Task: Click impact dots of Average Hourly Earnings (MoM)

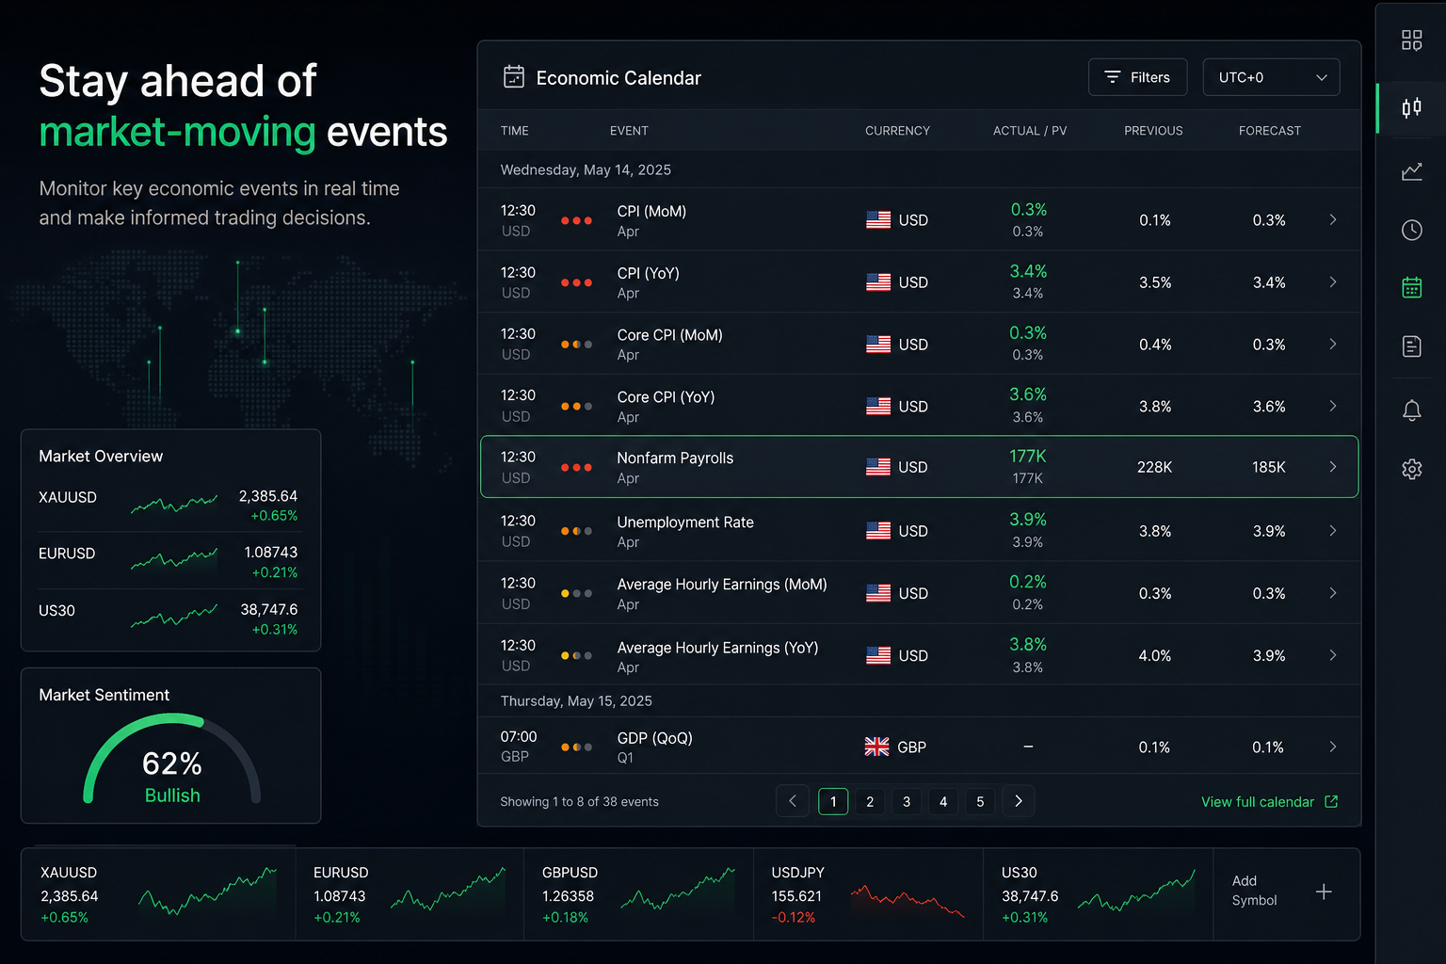Action: coord(576,593)
